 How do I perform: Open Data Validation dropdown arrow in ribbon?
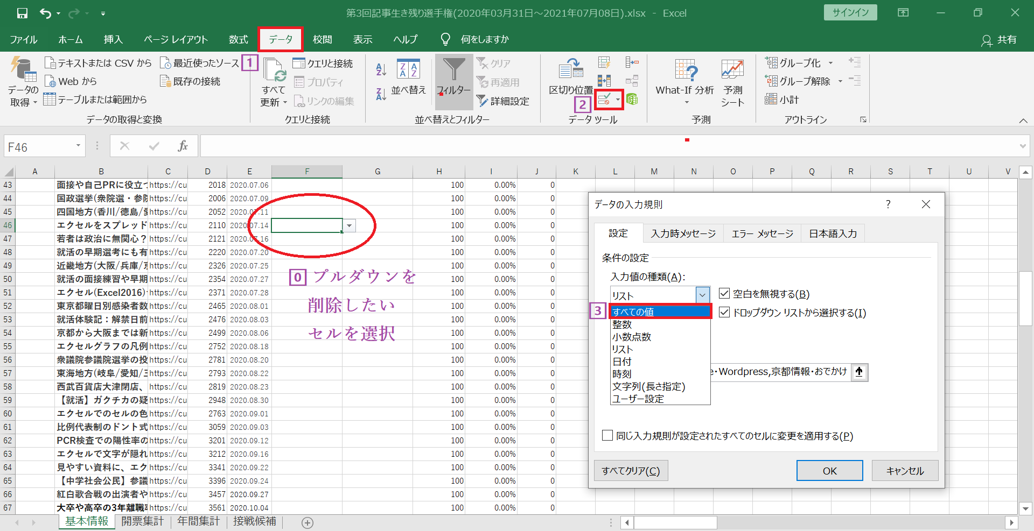618,100
